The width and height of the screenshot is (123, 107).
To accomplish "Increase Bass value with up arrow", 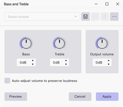I will coord(33,60).
